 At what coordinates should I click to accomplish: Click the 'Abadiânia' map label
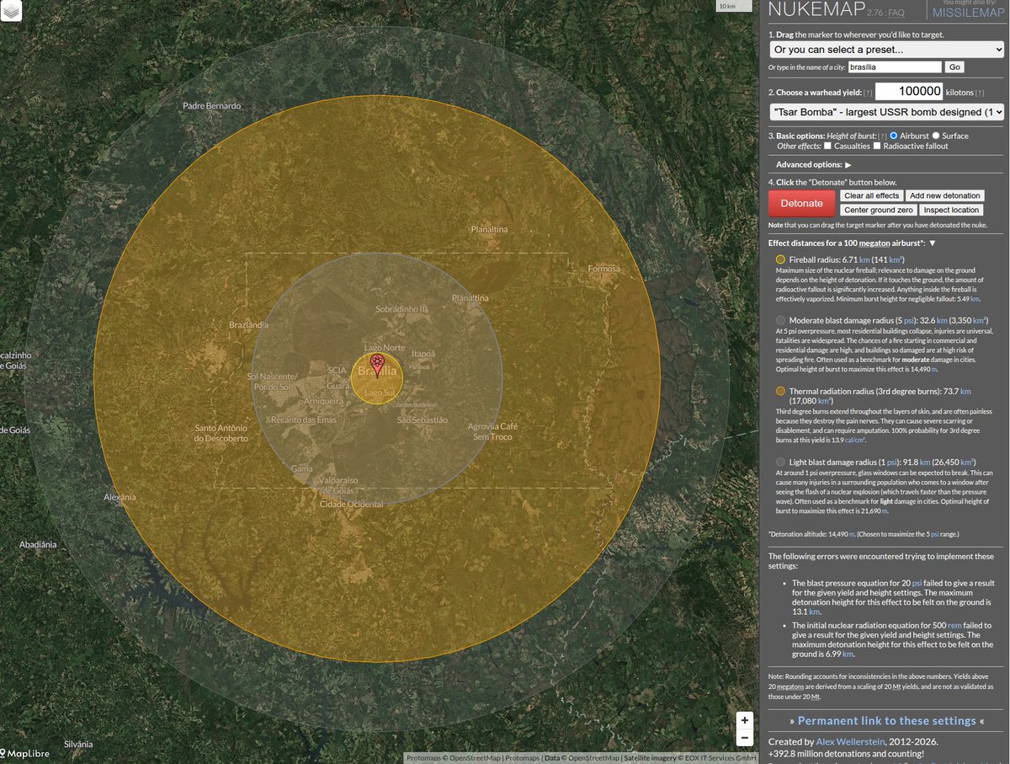click(38, 545)
